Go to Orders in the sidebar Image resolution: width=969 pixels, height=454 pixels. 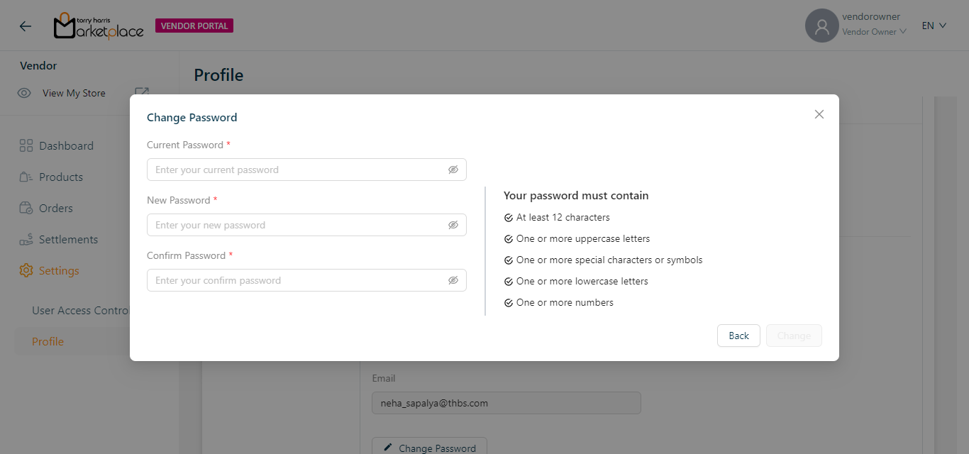click(x=56, y=208)
